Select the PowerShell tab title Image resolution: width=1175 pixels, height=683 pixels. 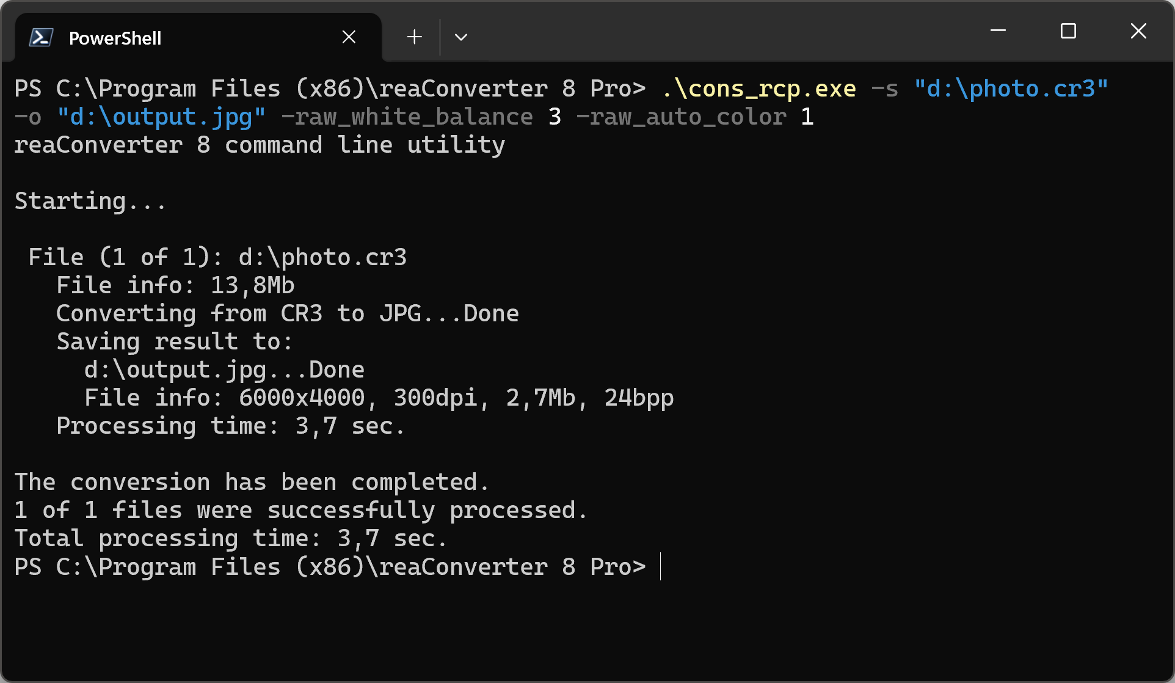click(x=115, y=38)
